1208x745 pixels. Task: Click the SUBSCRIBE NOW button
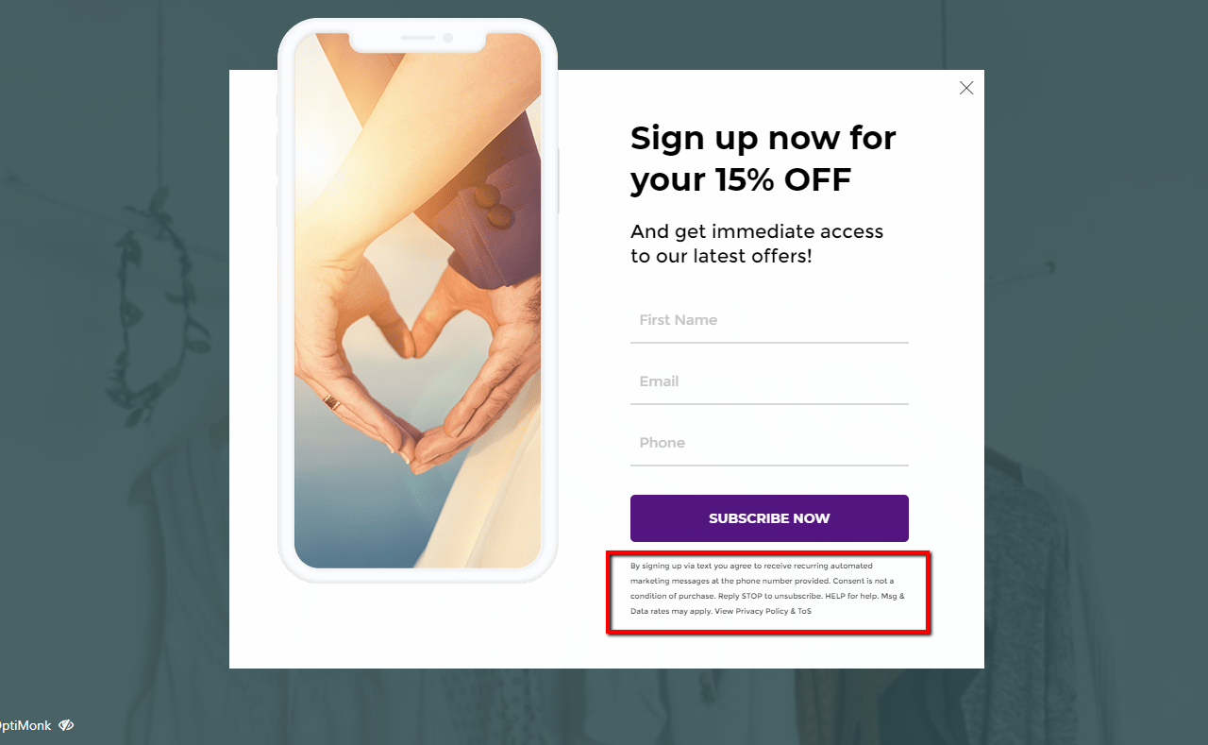[769, 518]
